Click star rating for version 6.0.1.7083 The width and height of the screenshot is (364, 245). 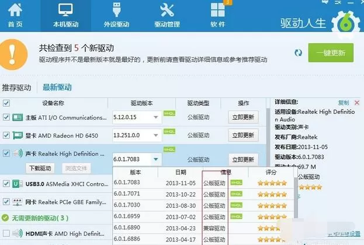tap(272, 183)
